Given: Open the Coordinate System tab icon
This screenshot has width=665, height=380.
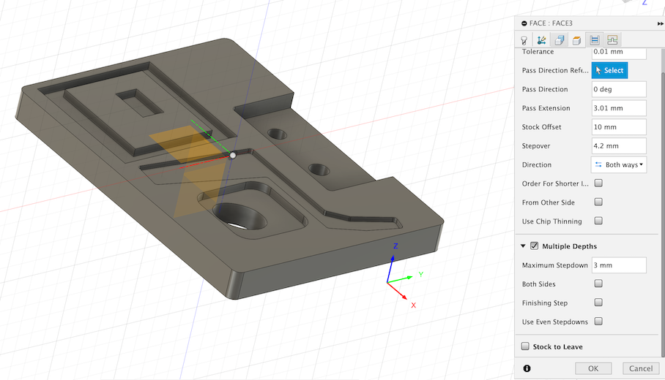Looking at the screenshot, I should coord(541,40).
